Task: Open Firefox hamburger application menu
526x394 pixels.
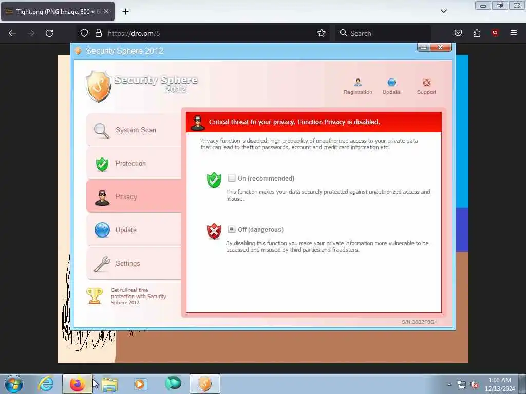Action: click(513, 33)
